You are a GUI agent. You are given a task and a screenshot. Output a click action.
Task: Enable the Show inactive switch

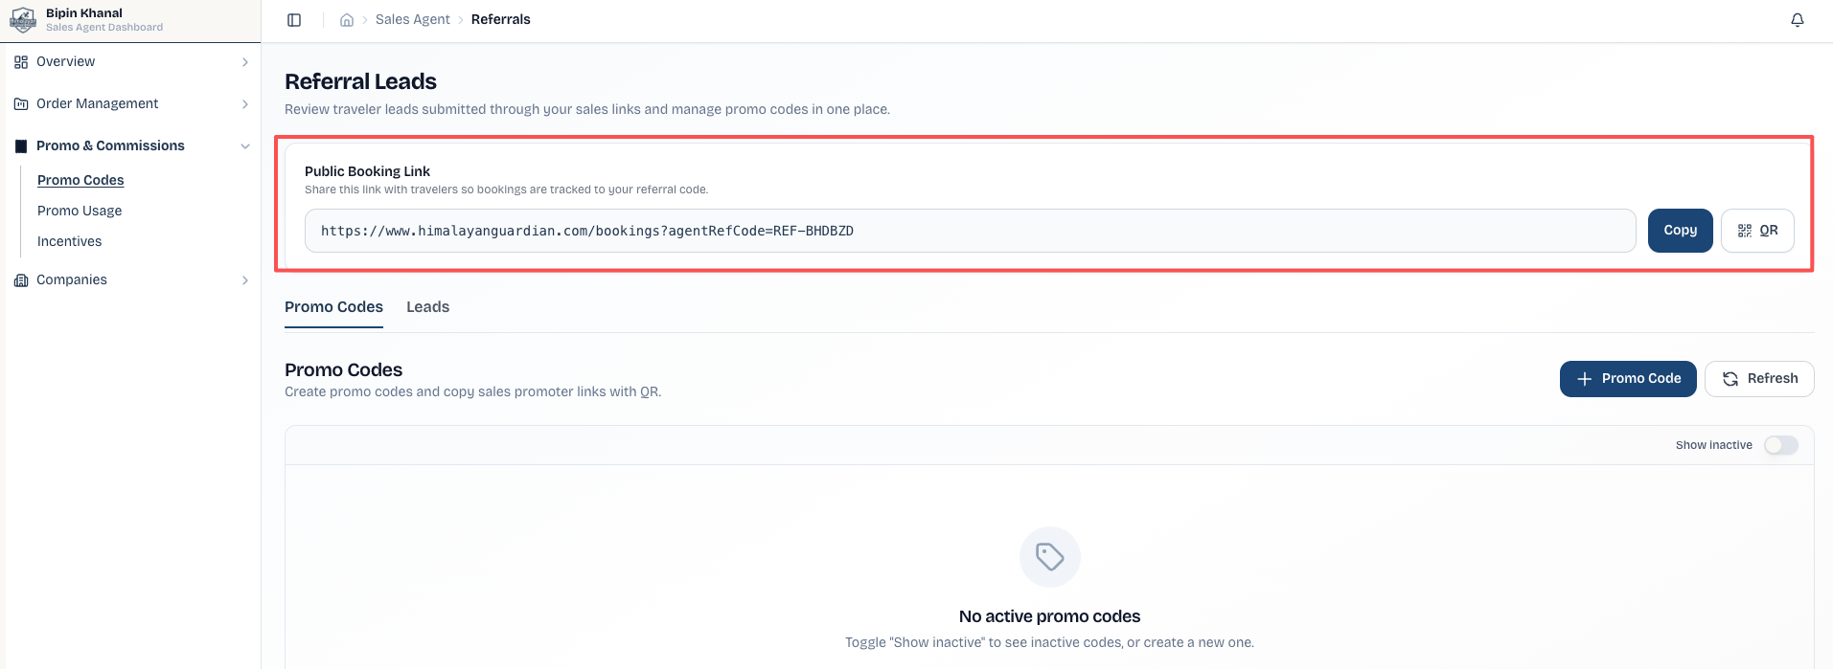pyautogui.click(x=1781, y=445)
